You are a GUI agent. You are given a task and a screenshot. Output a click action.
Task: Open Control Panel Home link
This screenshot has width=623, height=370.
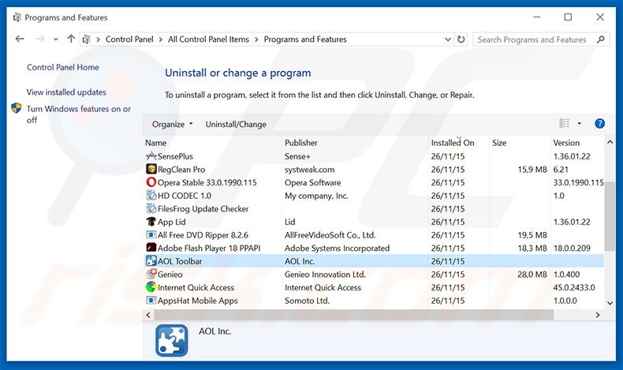tap(63, 67)
